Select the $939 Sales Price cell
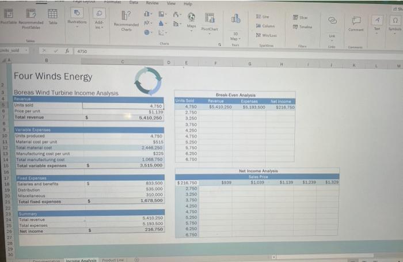The image size is (403, 262). click(x=215, y=183)
